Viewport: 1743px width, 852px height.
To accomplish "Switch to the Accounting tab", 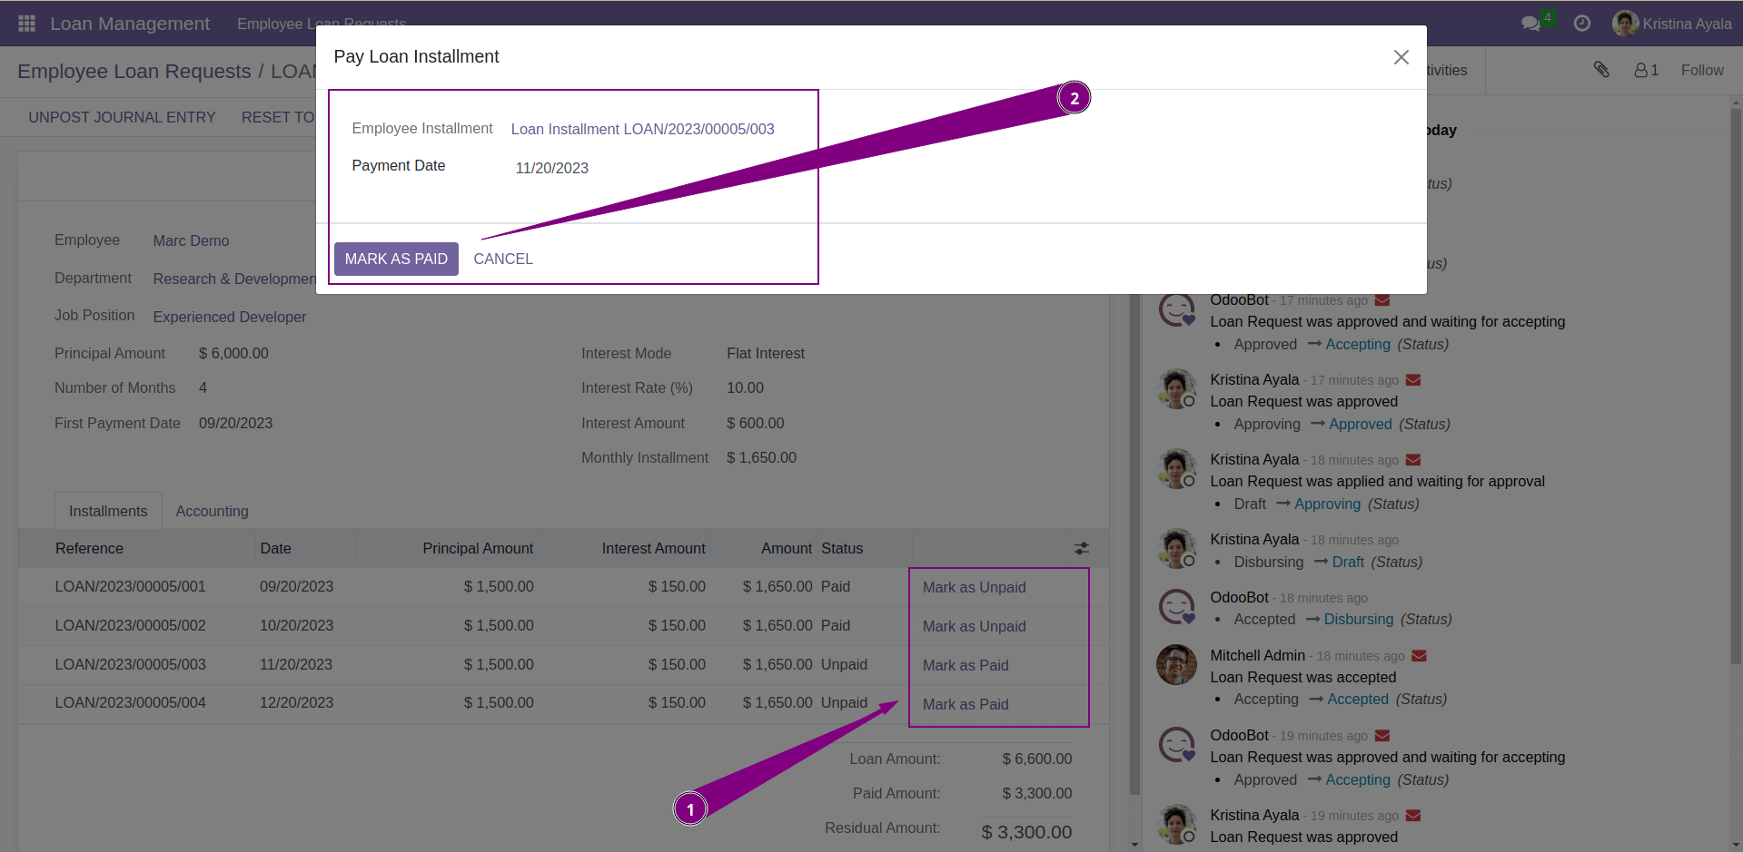I will click(212, 511).
